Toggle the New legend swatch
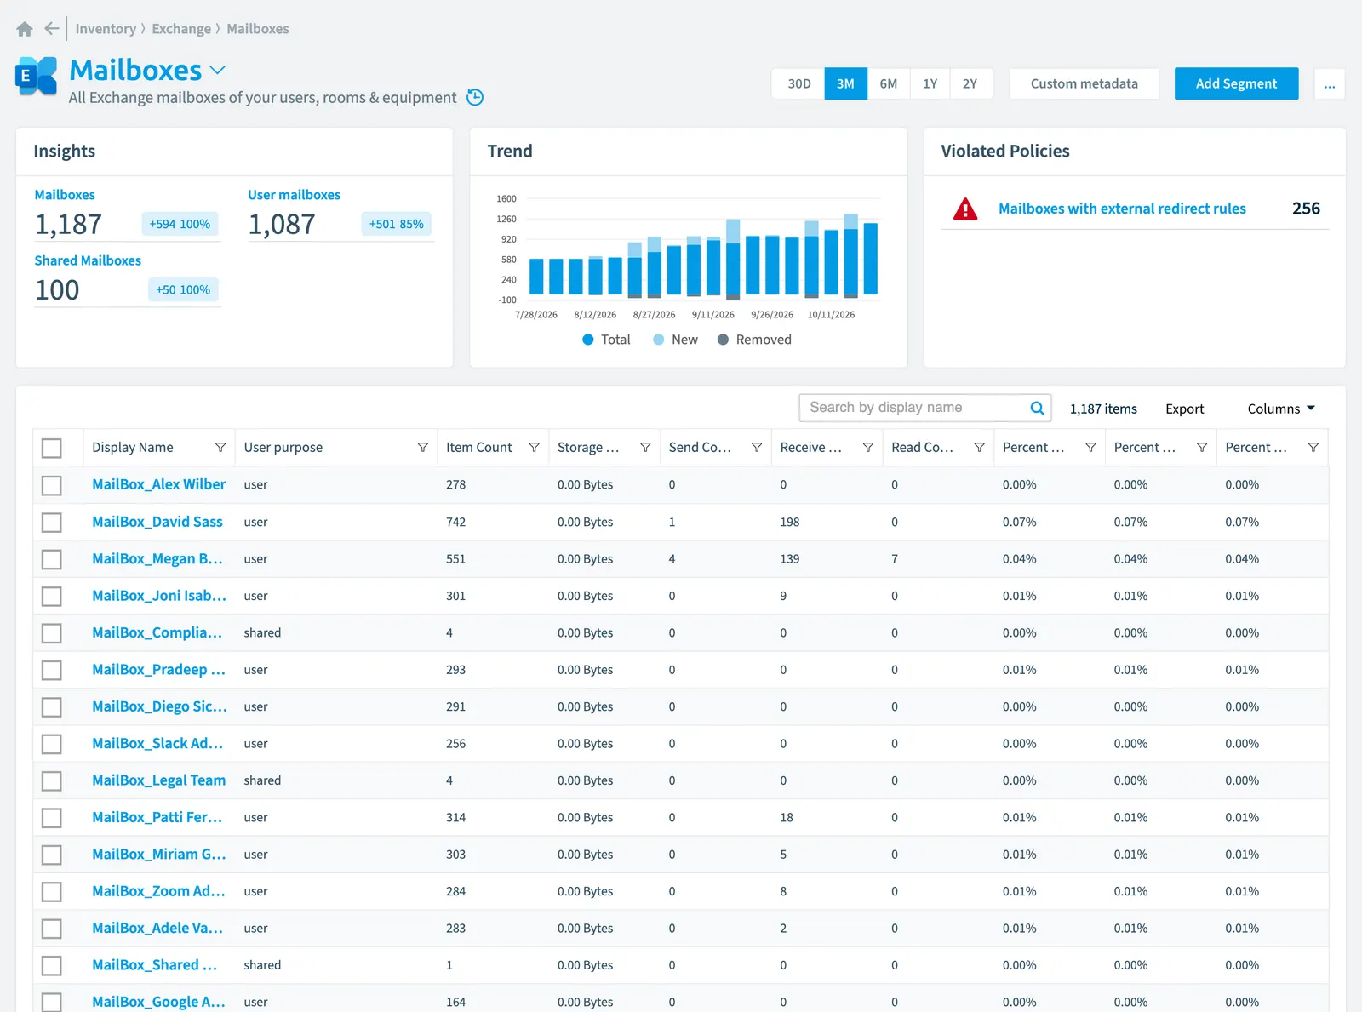This screenshot has height=1012, width=1362. [x=658, y=340]
